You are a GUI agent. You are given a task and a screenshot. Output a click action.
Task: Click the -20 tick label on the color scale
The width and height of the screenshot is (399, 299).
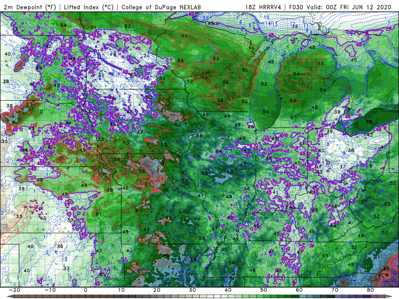[x=14, y=290]
